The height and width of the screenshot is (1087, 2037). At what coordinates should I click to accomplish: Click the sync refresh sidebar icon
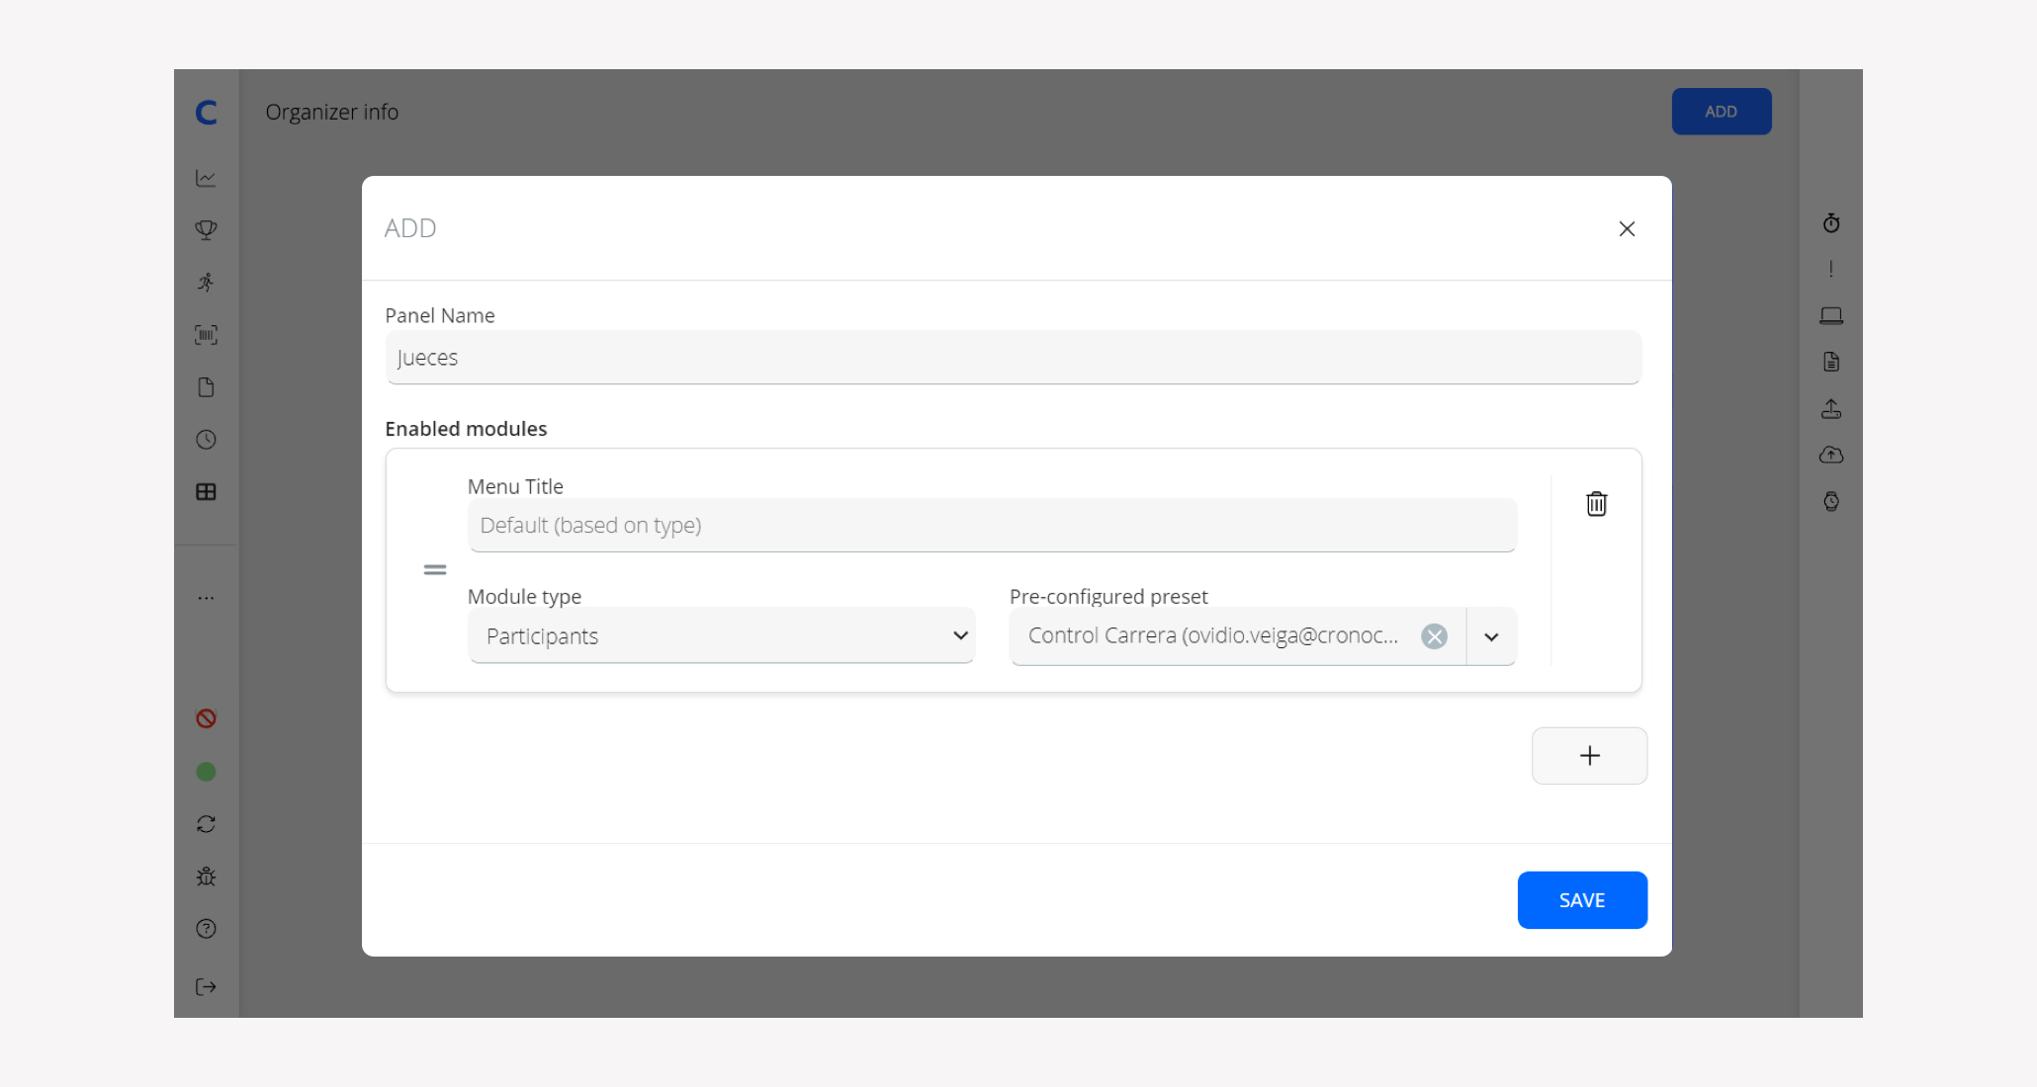click(206, 824)
